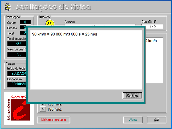Click the Certas score display

tap(25, 22)
